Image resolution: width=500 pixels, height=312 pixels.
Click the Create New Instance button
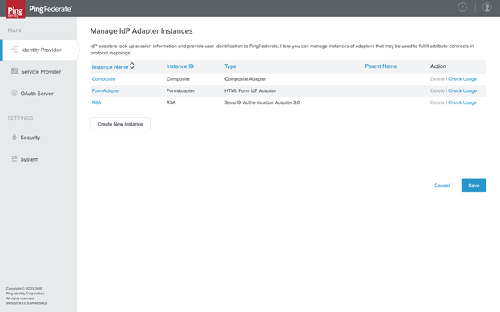(120, 124)
